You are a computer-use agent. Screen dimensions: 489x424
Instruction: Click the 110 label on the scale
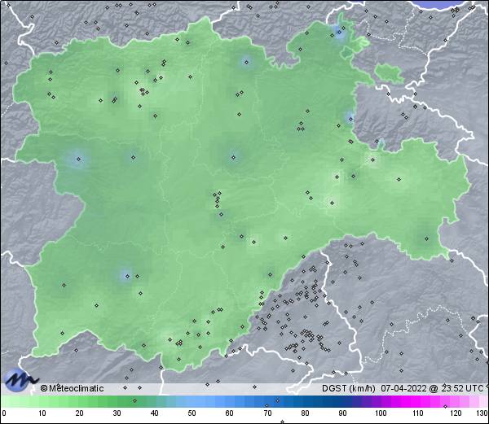coord(418,413)
